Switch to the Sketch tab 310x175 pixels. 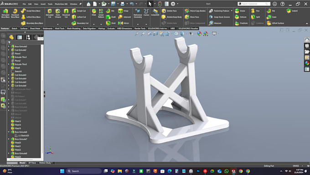coord(14,28)
